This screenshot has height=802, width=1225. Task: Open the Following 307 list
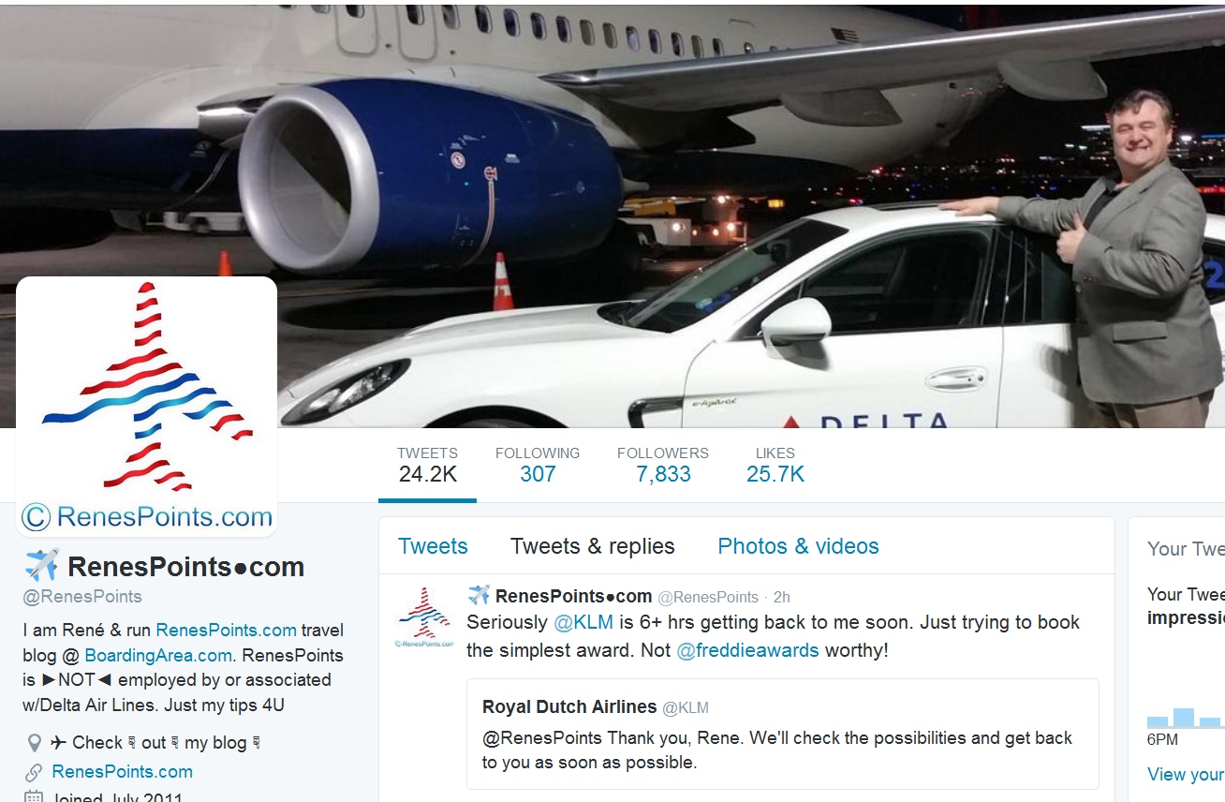(538, 465)
